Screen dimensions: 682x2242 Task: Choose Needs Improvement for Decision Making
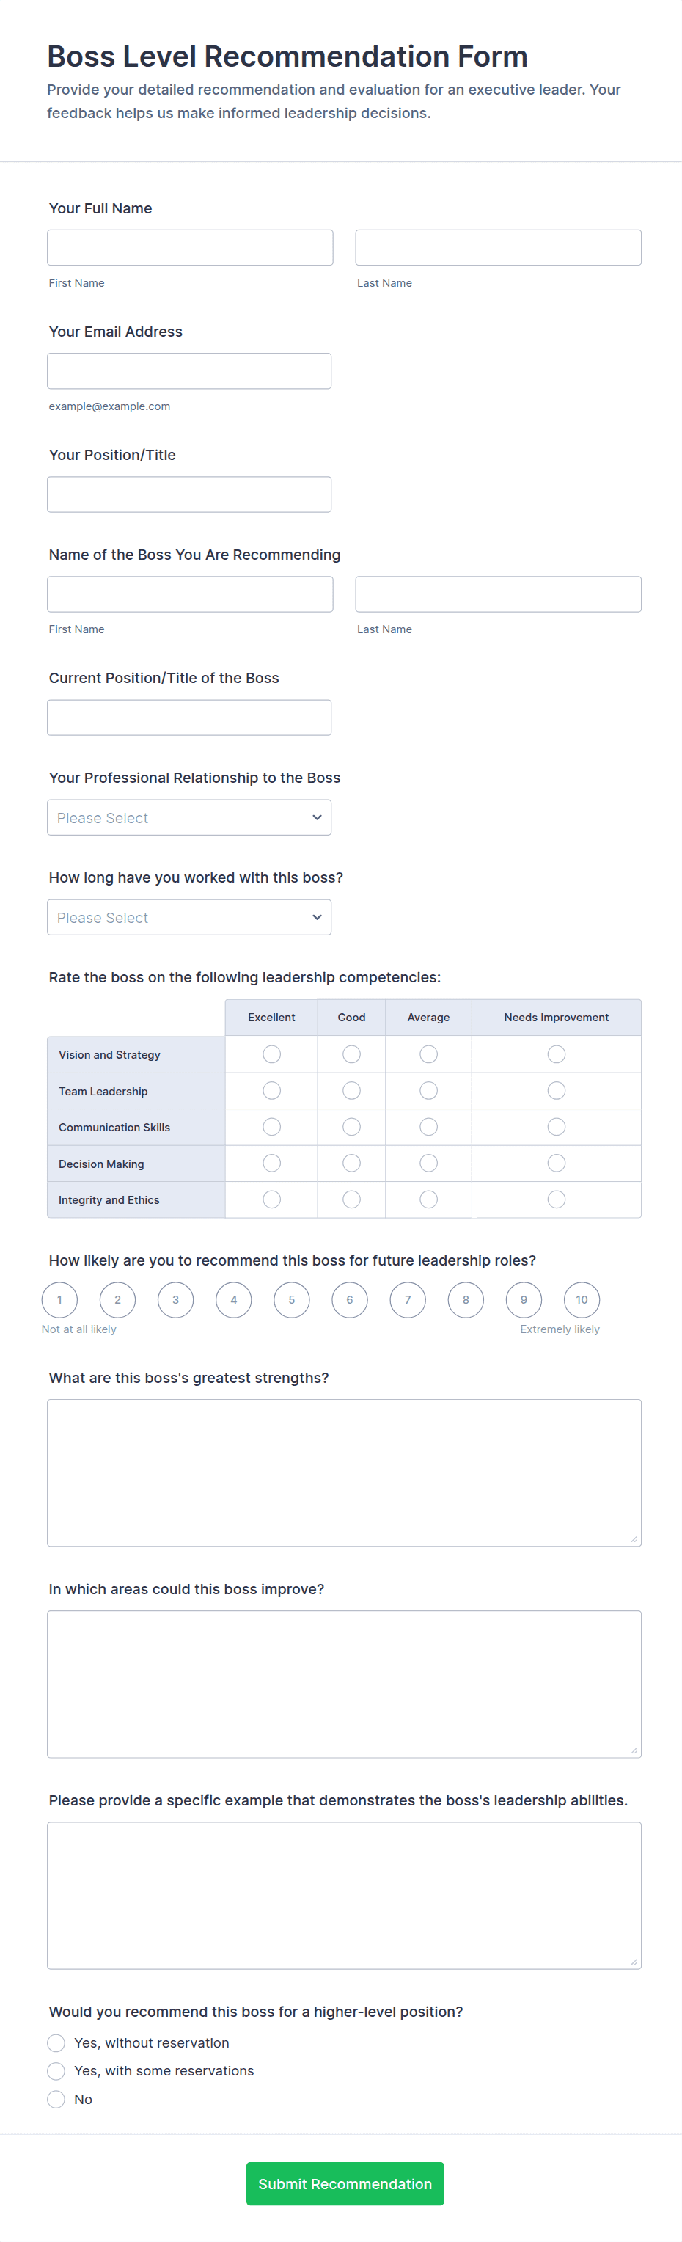pyautogui.click(x=556, y=1163)
